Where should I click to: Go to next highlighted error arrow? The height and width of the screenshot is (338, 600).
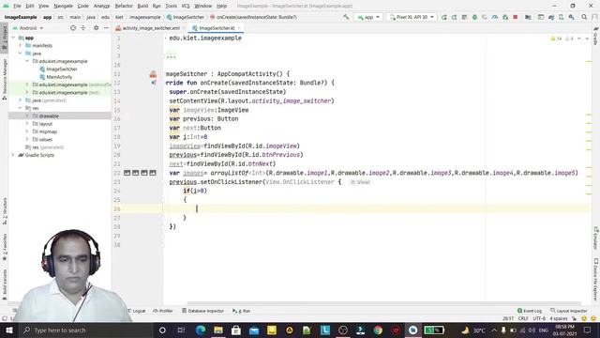tap(587, 38)
